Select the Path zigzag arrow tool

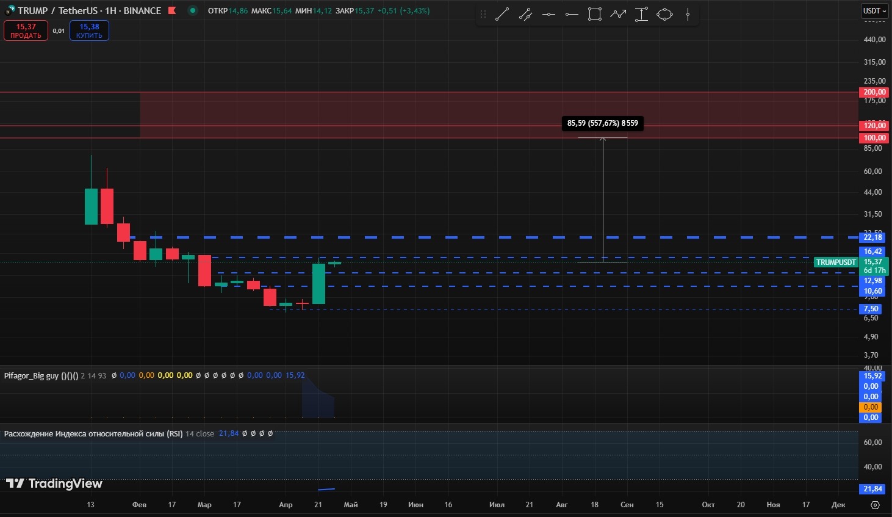point(618,14)
